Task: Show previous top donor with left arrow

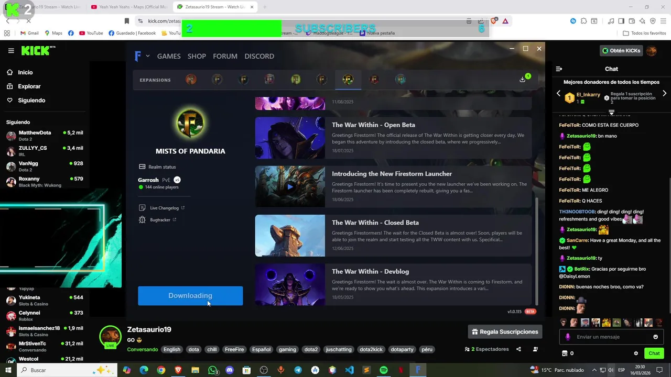Action: (x=558, y=94)
